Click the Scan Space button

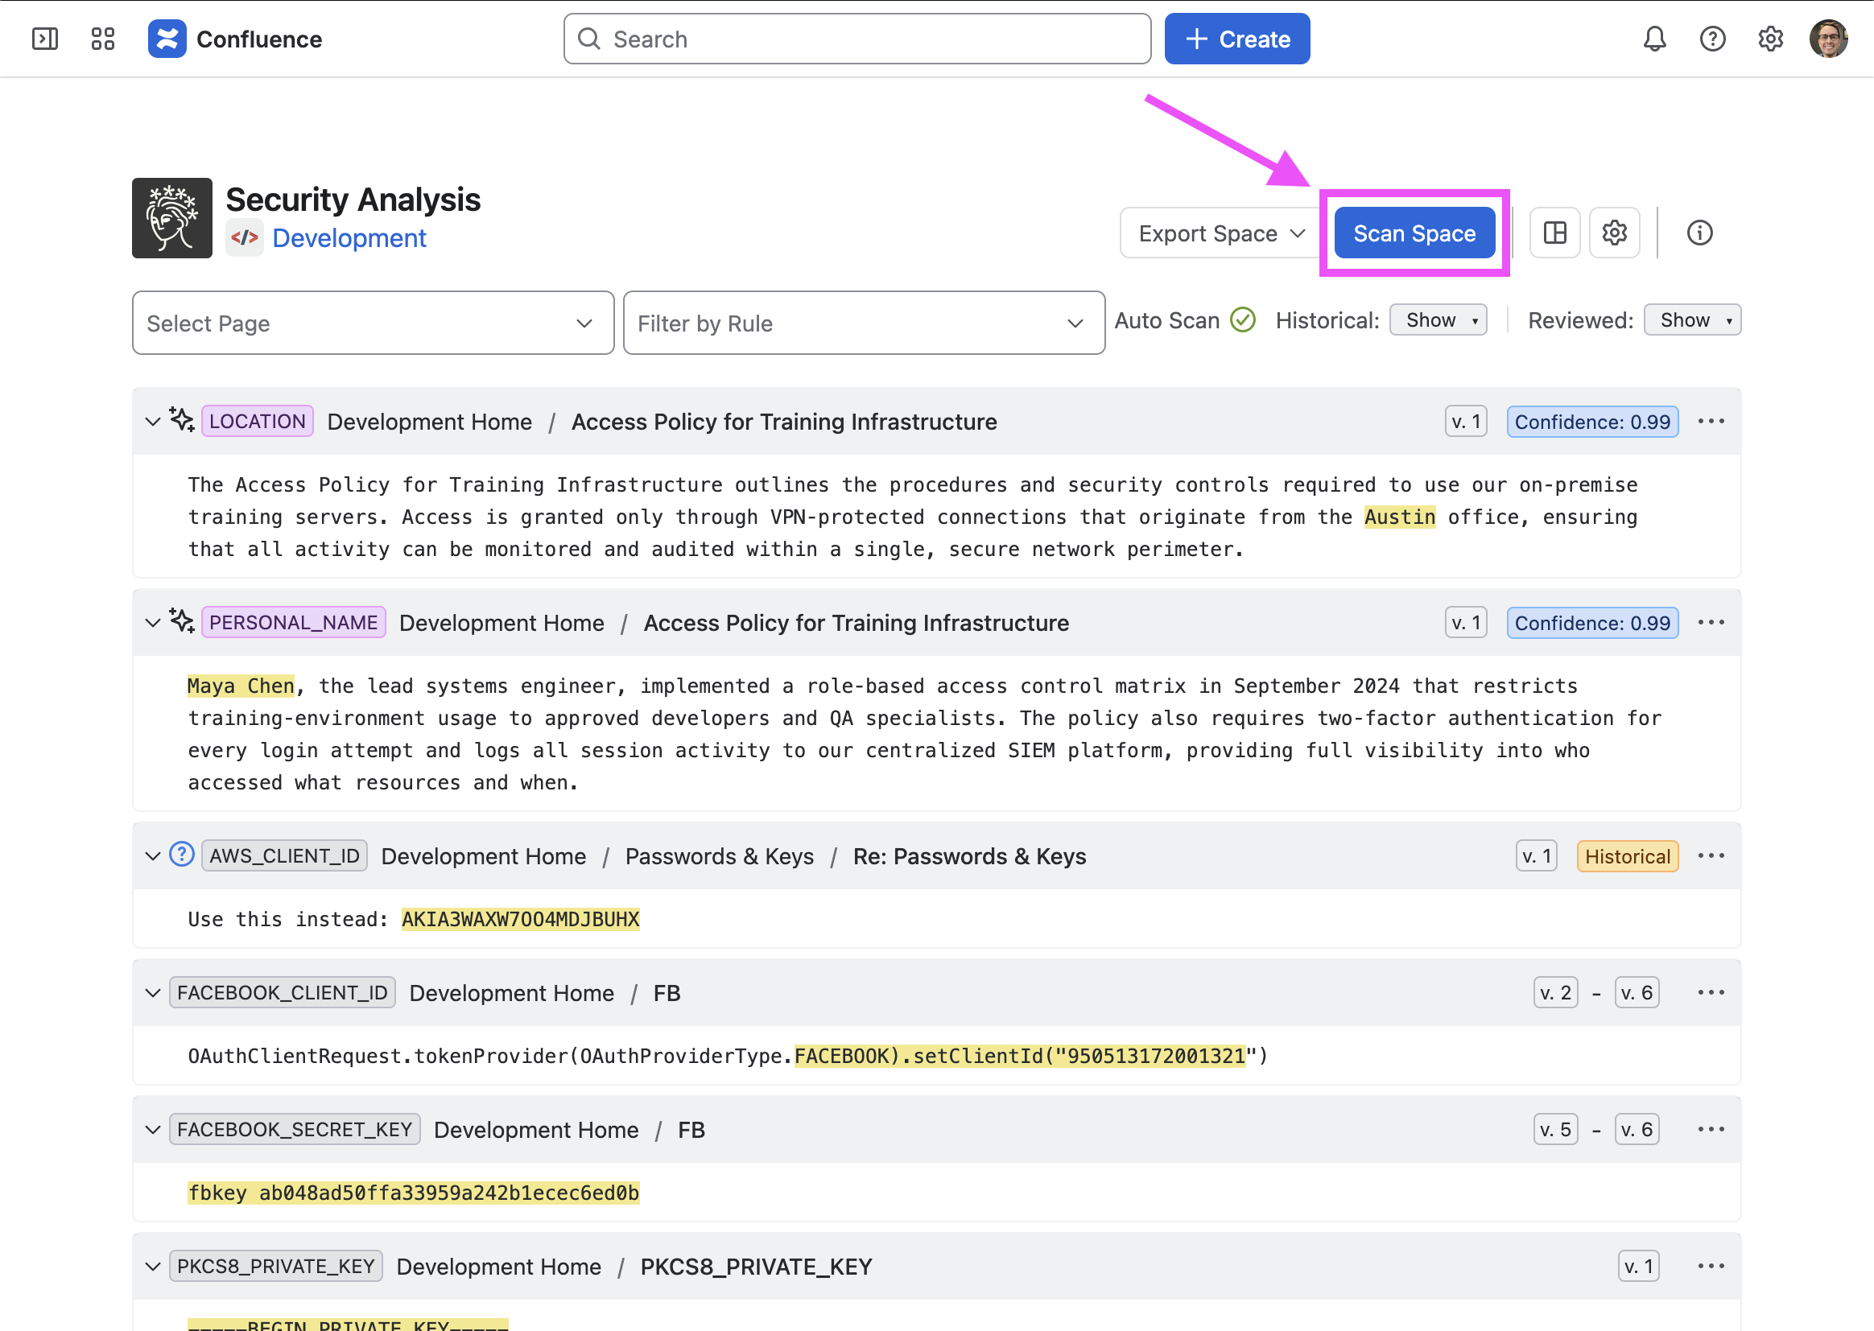click(x=1414, y=233)
